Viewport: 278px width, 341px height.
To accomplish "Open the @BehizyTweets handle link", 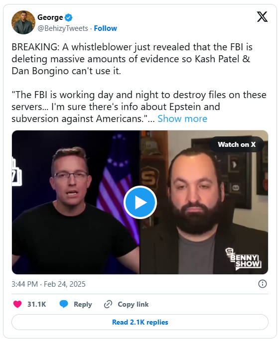I will 63,28.
